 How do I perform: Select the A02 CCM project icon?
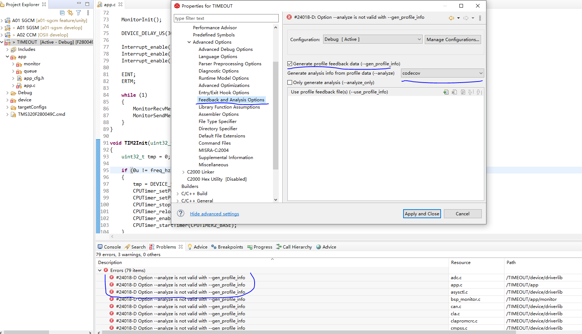(x=8, y=35)
